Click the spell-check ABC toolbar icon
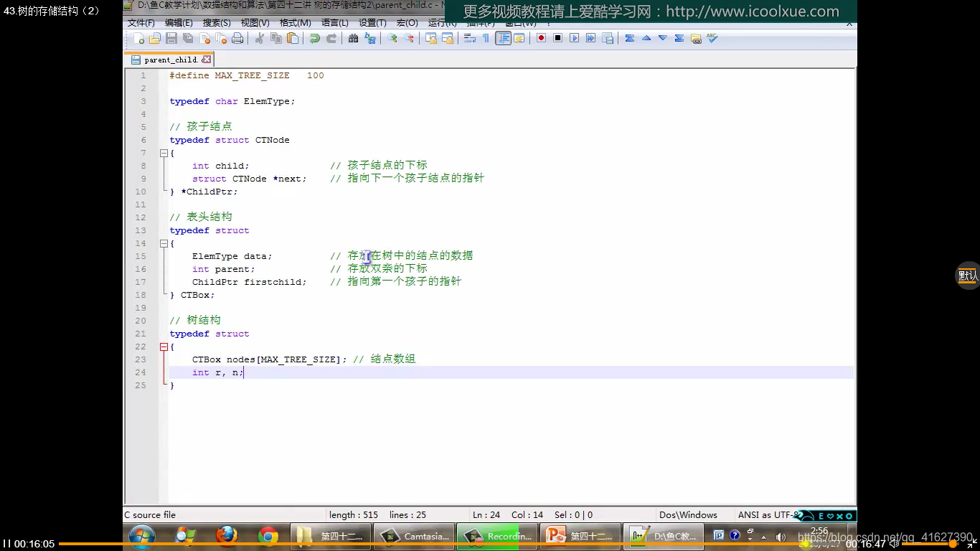 coord(712,39)
